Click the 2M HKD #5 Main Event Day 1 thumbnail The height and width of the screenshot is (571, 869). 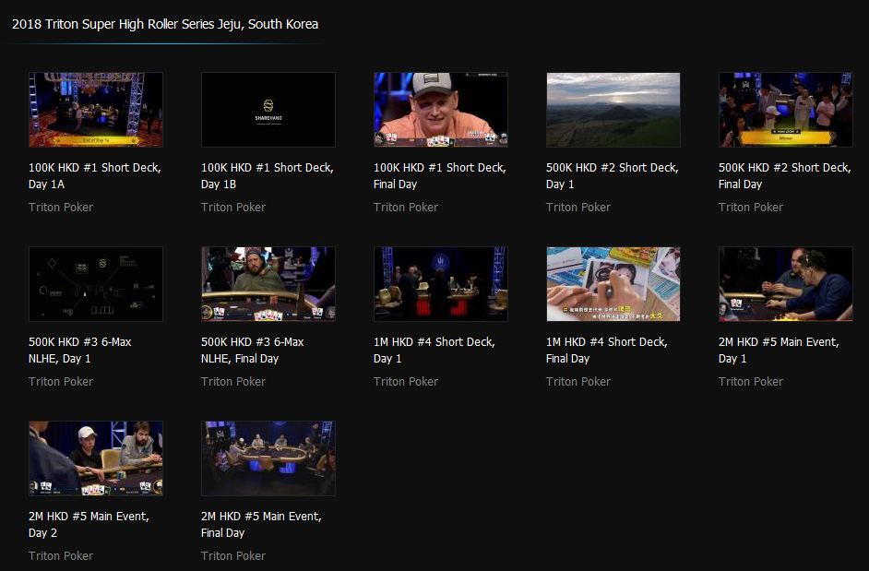tap(786, 284)
